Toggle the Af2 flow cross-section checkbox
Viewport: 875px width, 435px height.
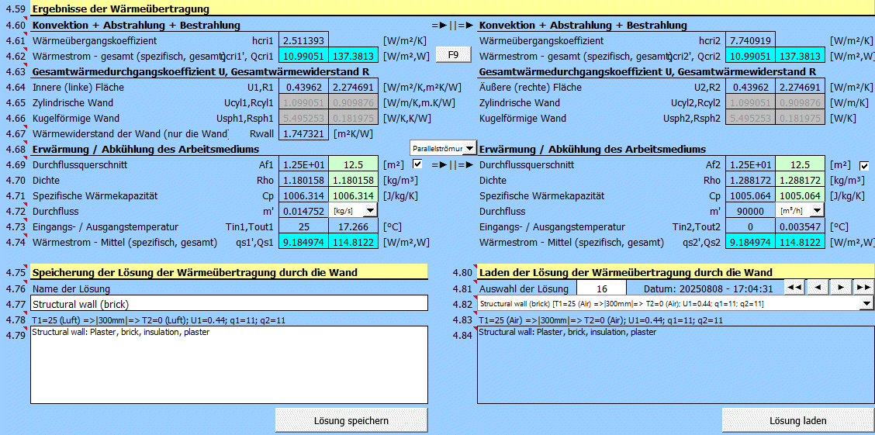864,165
